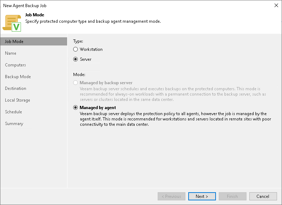Click the Managed by backup server description
Viewport: 282px width, 205px height.
[173, 94]
